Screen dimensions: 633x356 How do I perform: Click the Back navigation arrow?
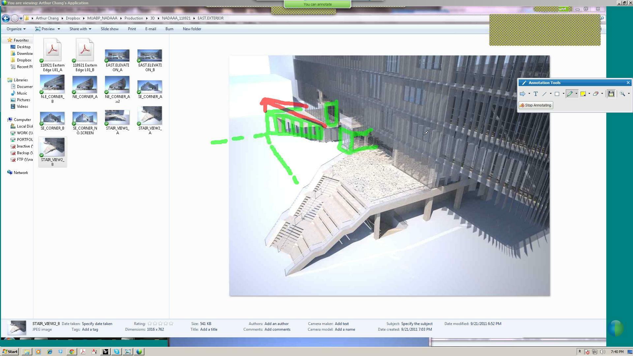coord(6,18)
